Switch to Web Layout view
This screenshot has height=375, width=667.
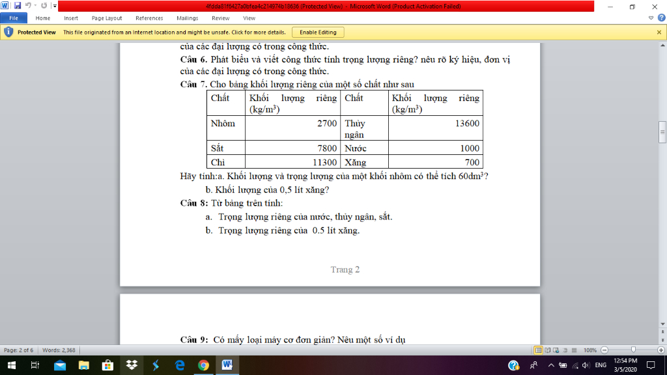pyautogui.click(x=556, y=350)
